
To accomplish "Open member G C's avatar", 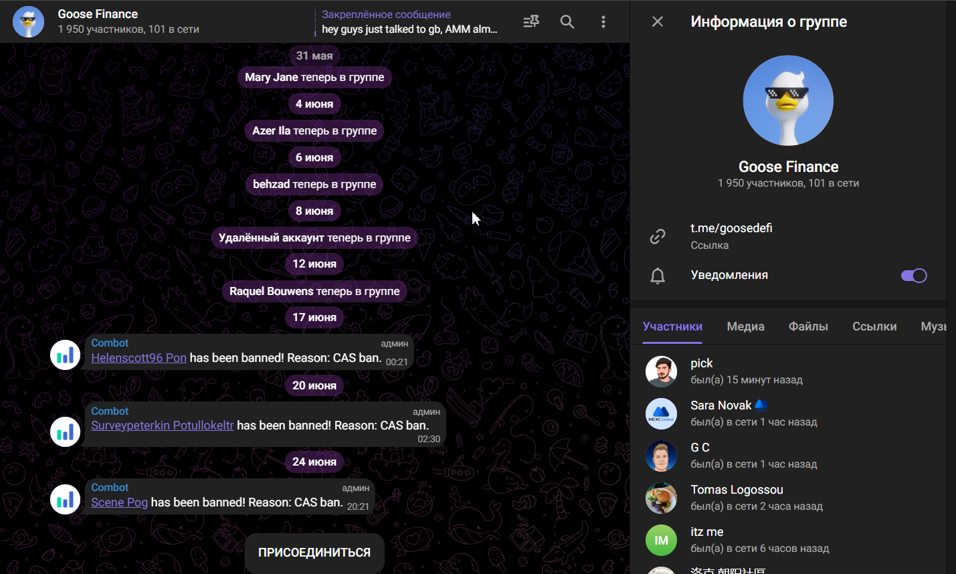I will pyautogui.click(x=661, y=456).
